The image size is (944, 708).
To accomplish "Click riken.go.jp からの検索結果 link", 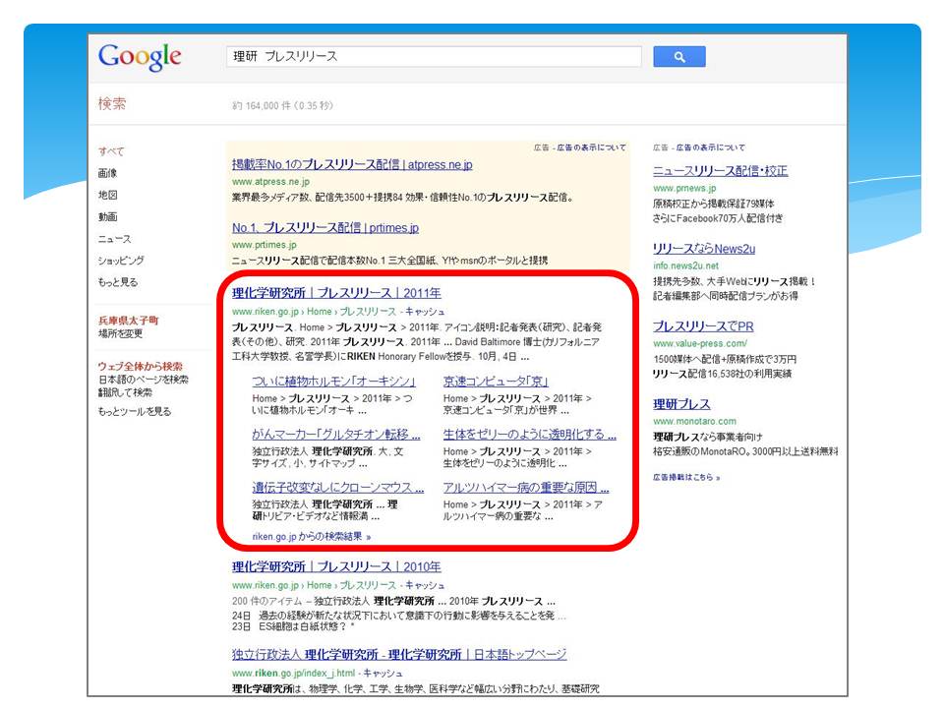I will click(x=312, y=537).
